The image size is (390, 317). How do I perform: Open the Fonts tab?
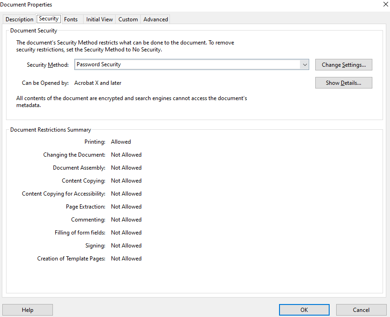71,19
